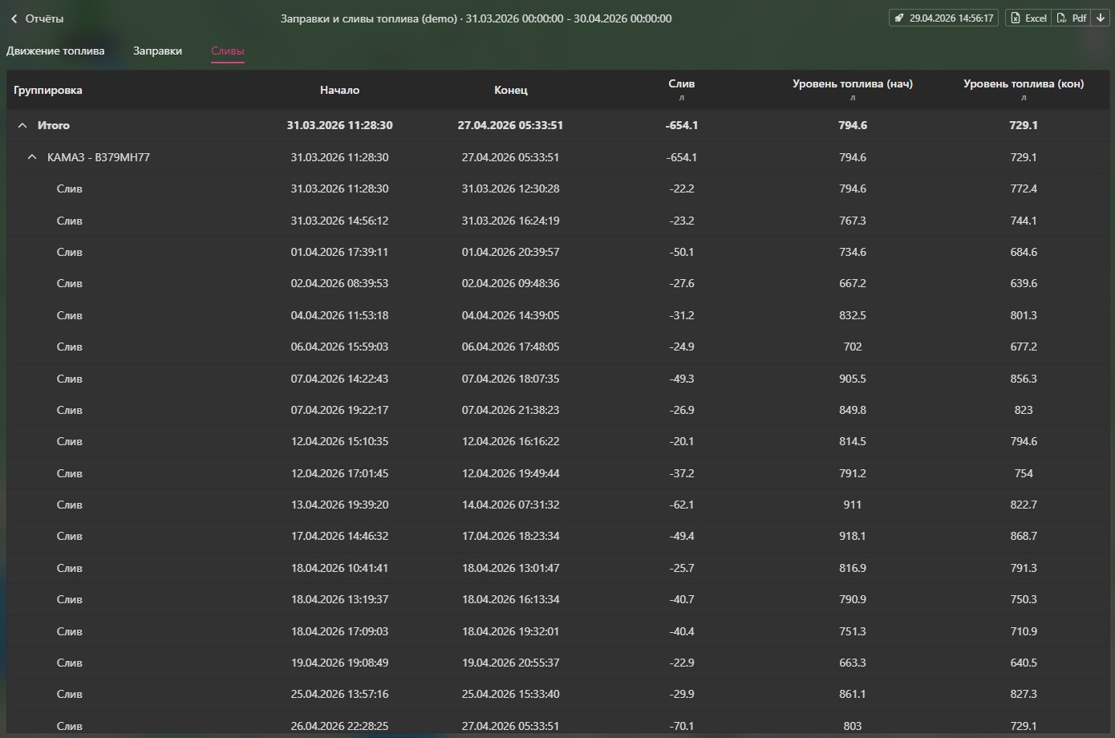Screen dimensions: 1115x738
Task: Click the Слив column header
Action: point(681,84)
